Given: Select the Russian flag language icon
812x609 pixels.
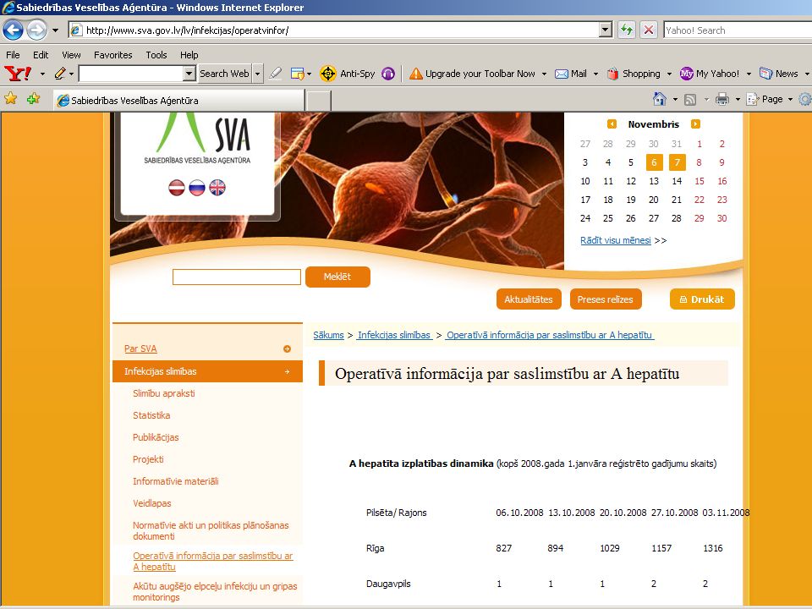Looking at the screenshot, I should pyautogui.click(x=197, y=187).
